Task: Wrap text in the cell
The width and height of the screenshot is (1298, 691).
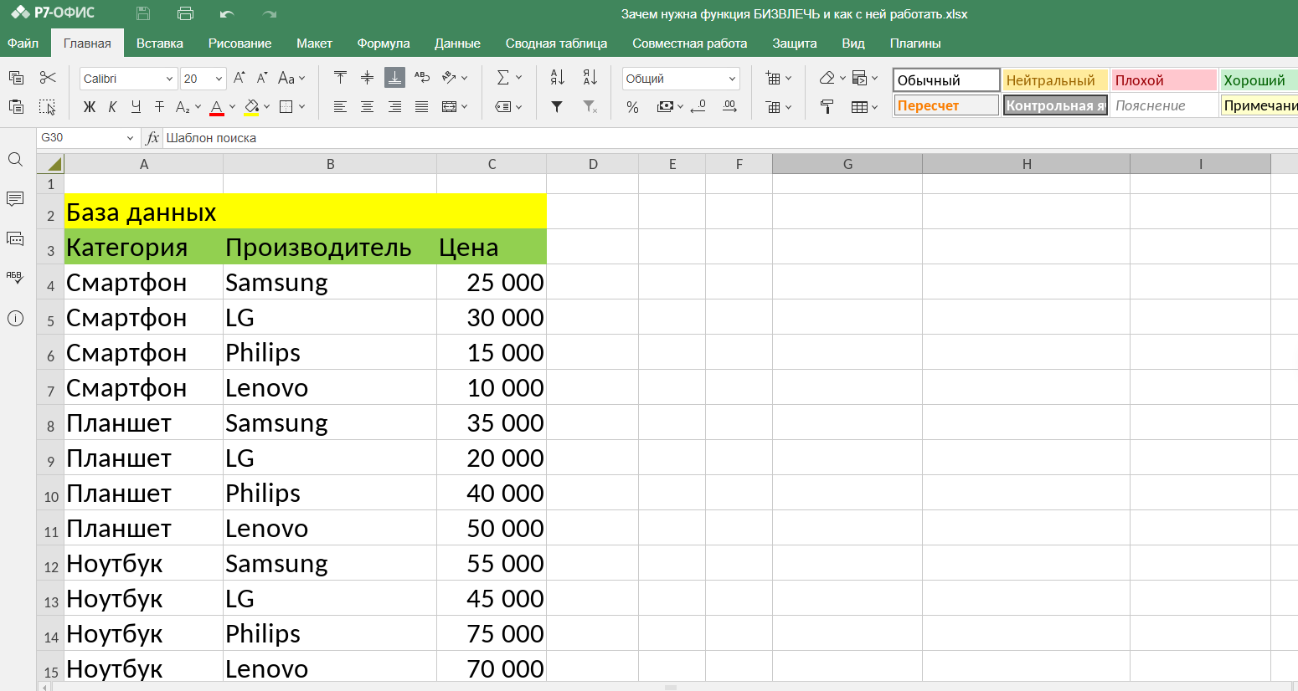Action: tap(422, 78)
